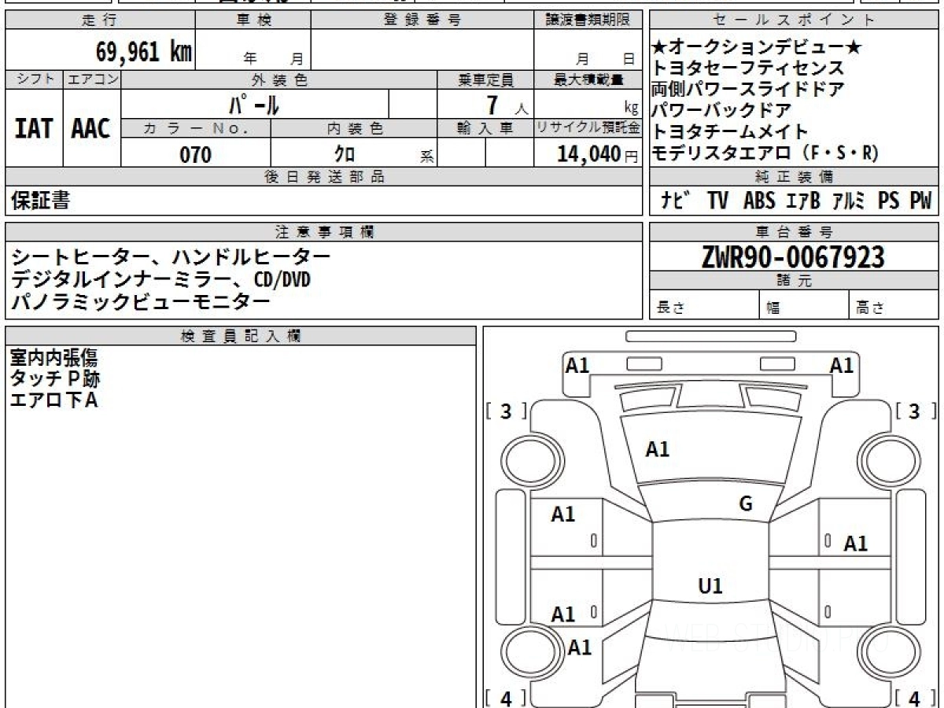Select the 幅 dimension cell
The height and width of the screenshot is (708, 944).
tap(804, 305)
